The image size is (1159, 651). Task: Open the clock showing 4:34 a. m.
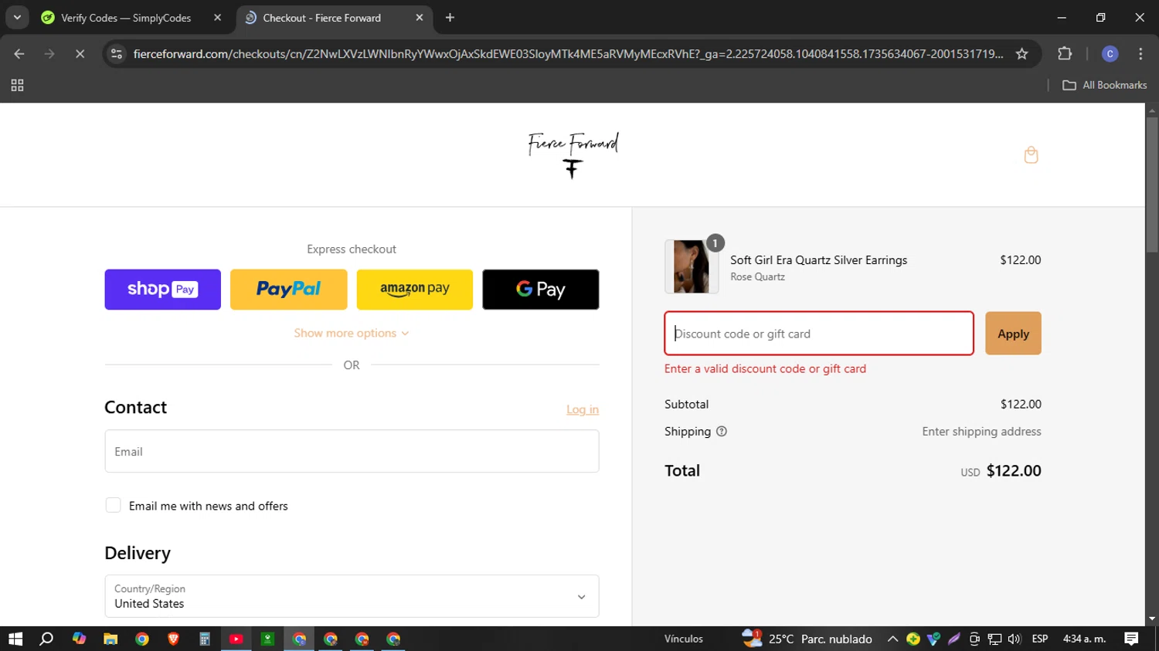point(1084,639)
